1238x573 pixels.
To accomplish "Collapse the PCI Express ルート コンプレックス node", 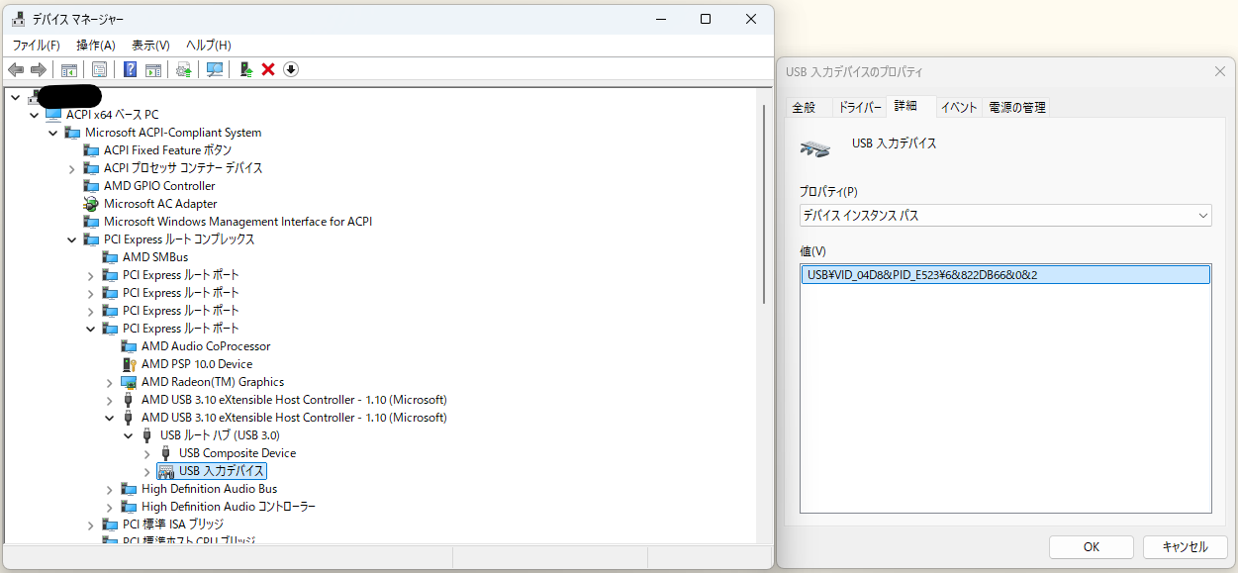I will [x=72, y=239].
